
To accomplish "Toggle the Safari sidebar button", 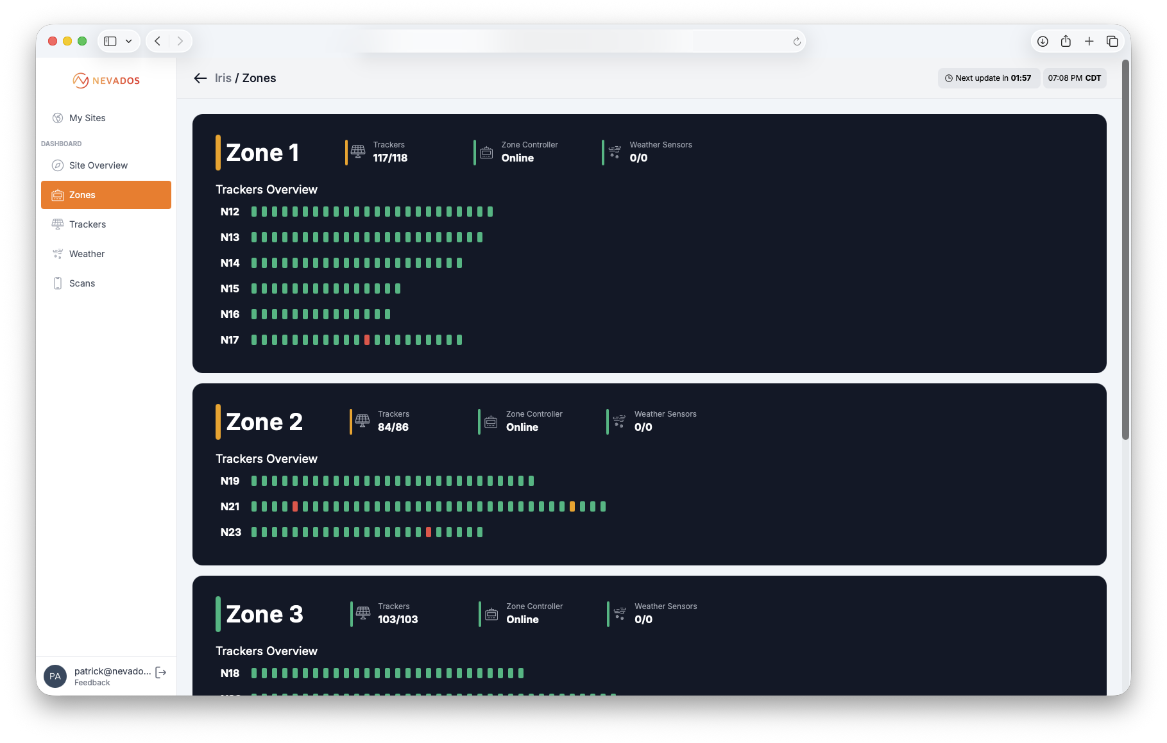I will (x=109, y=40).
